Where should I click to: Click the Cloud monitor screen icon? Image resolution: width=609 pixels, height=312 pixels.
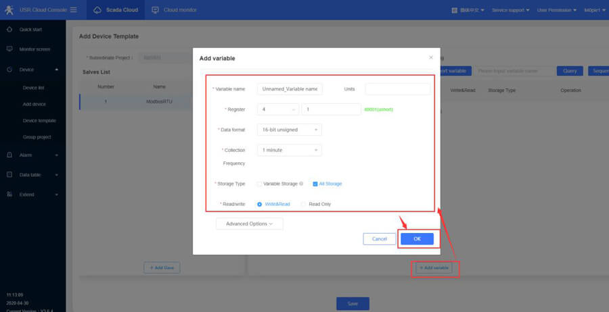(x=155, y=10)
